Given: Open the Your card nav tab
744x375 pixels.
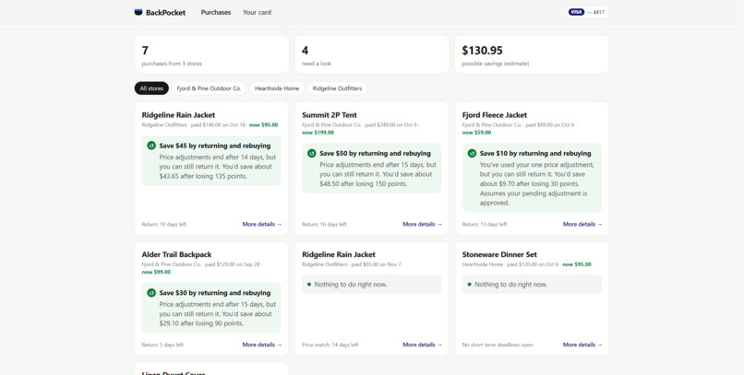Looking at the screenshot, I should tap(257, 12).
